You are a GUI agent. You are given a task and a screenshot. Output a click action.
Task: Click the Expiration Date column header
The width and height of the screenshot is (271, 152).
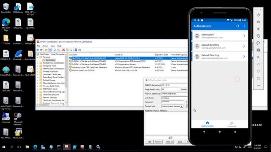click(x=161, y=54)
